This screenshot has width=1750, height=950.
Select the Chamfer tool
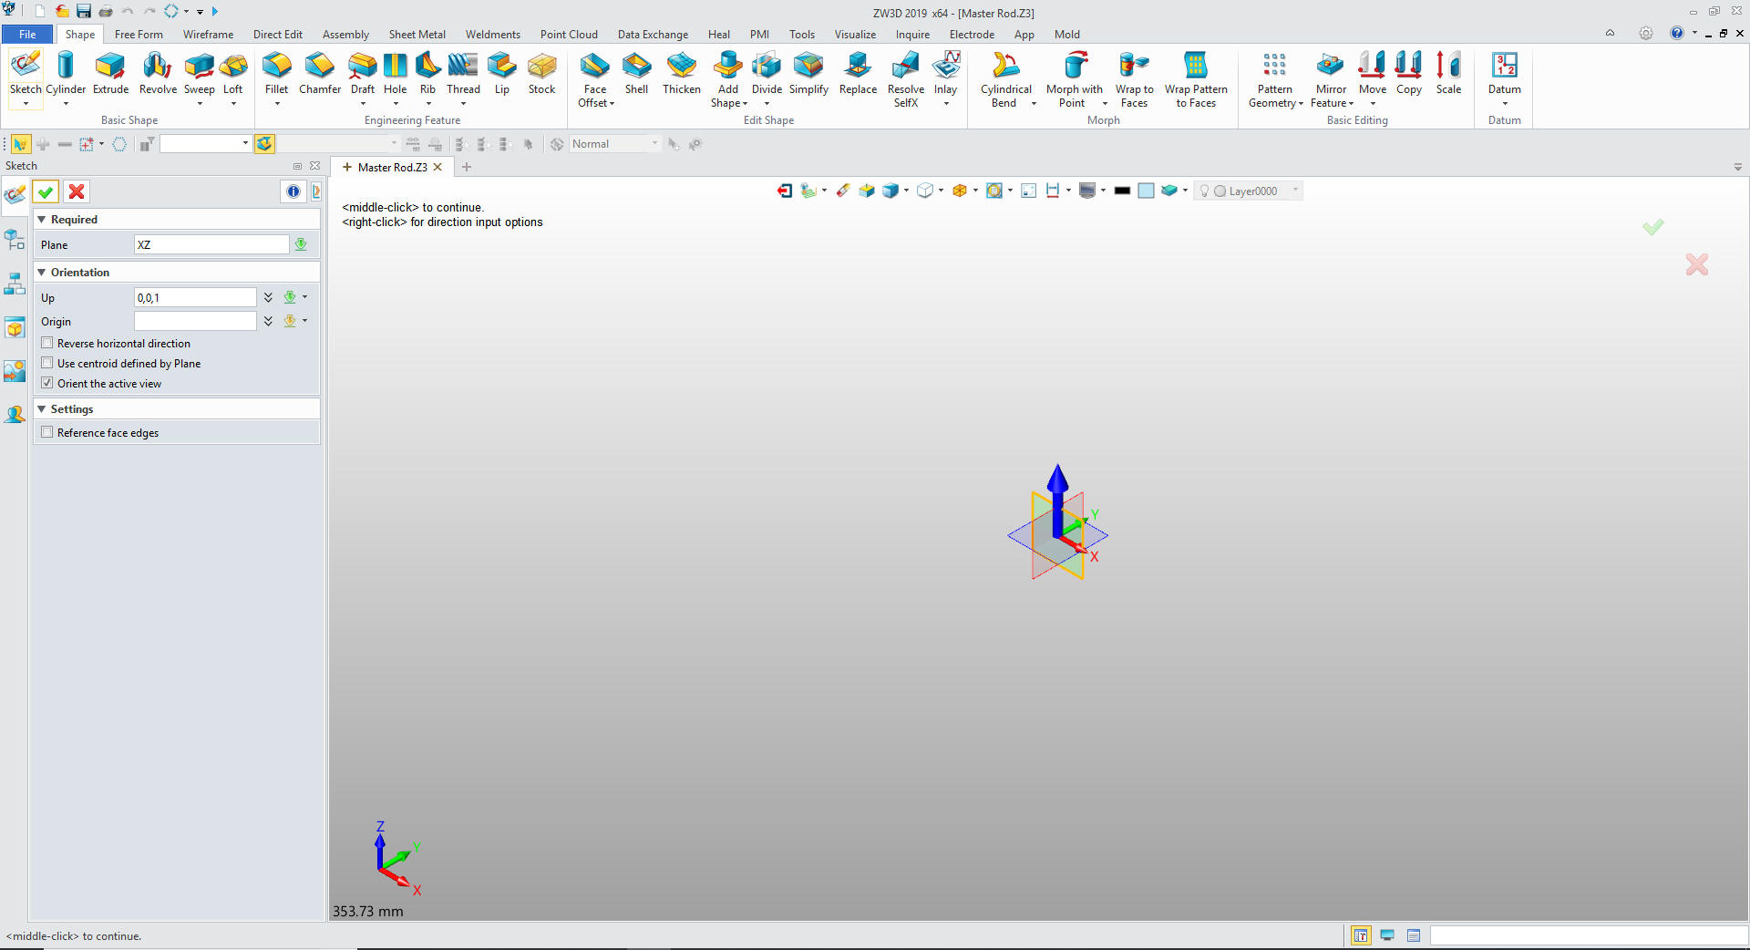click(320, 74)
